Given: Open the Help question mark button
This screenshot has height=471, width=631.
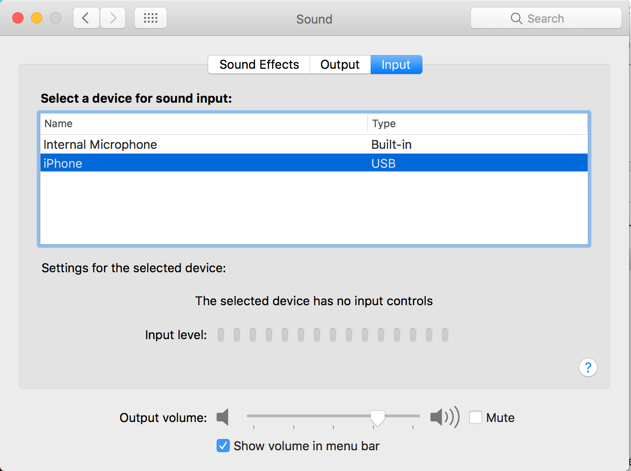Looking at the screenshot, I should coord(588,367).
